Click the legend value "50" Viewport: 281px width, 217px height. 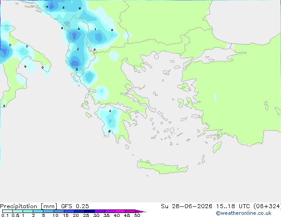[137, 215]
